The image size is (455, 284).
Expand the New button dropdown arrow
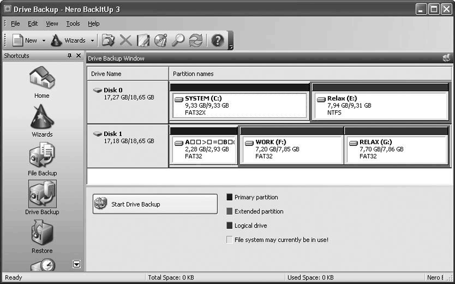[44, 40]
